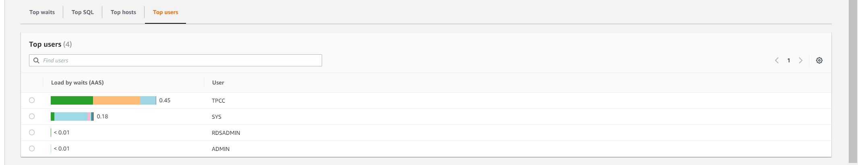Open the table preferences gear icon

[x=819, y=60]
